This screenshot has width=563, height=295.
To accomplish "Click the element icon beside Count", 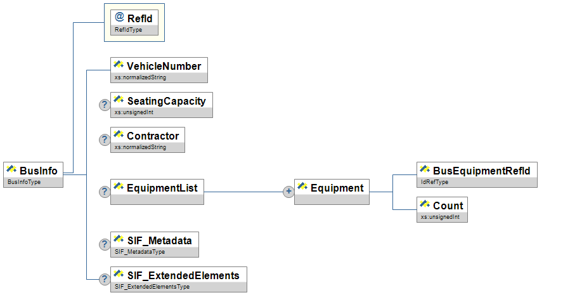I will pos(424,205).
